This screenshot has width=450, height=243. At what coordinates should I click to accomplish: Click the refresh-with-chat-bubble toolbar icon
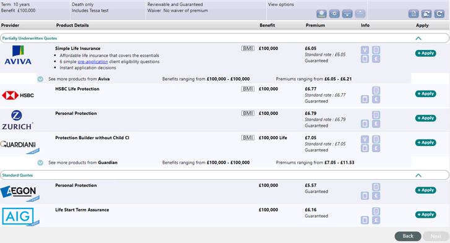coord(426,14)
